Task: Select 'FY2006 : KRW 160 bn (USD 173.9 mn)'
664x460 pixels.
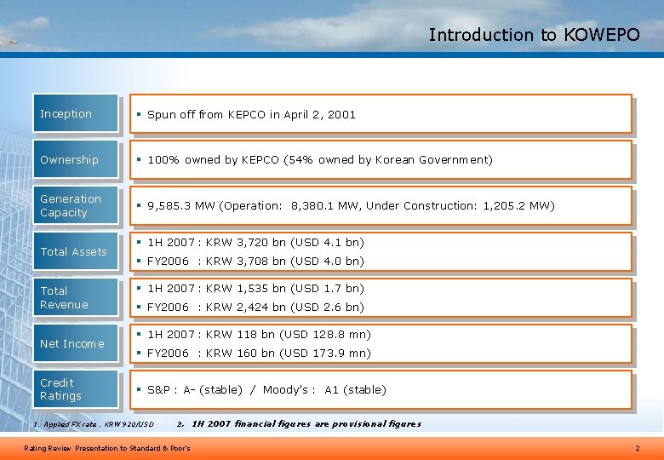Action: [x=259, y=354]
